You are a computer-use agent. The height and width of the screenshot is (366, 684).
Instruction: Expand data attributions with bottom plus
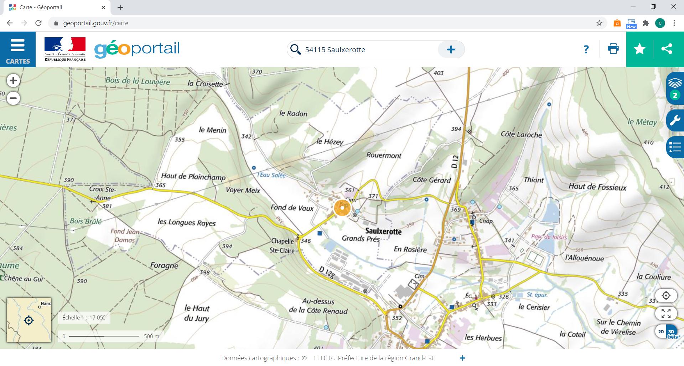click(462, 358)
